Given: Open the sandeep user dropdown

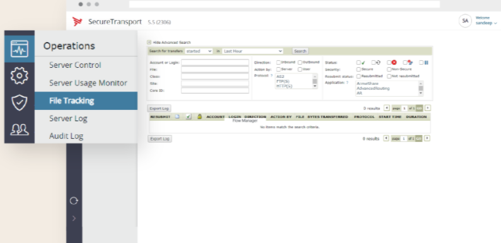Looking at the screenshot, I should pyautogui.click(x=487, y=23).
